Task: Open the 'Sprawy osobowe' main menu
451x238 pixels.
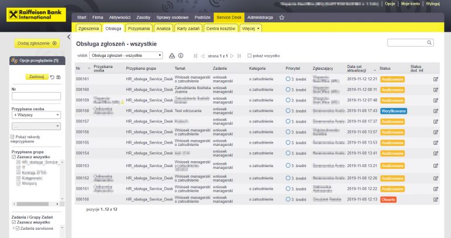Action: pos(172,18)
